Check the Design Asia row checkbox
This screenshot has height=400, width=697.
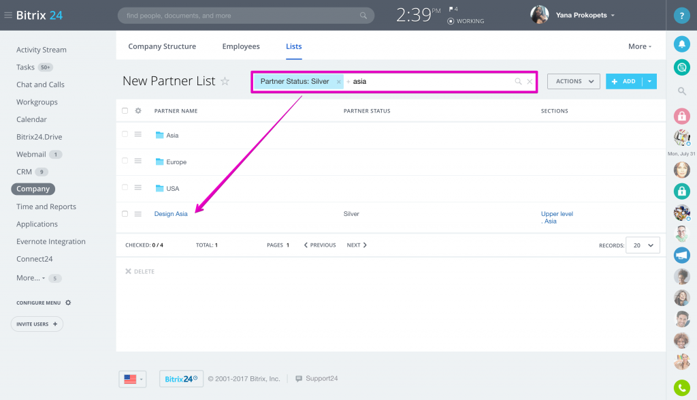[125, 214]
